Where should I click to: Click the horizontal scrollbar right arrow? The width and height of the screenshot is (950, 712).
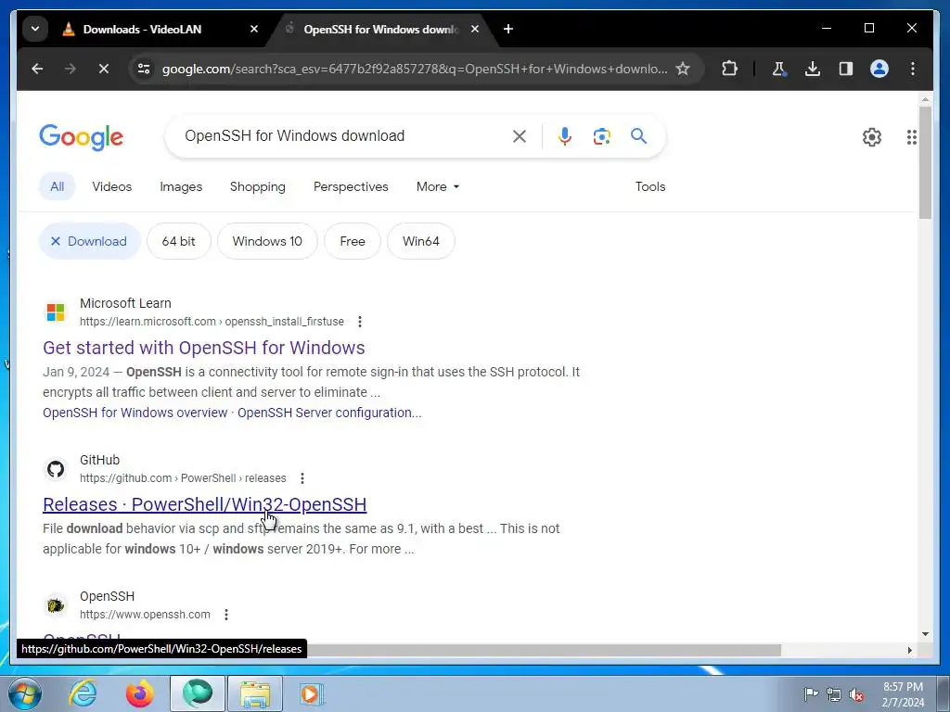tap(909, 650)
